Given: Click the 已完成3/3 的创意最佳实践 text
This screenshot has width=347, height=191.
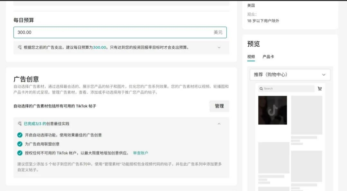Looking at the screenshot, I should 46,124.
